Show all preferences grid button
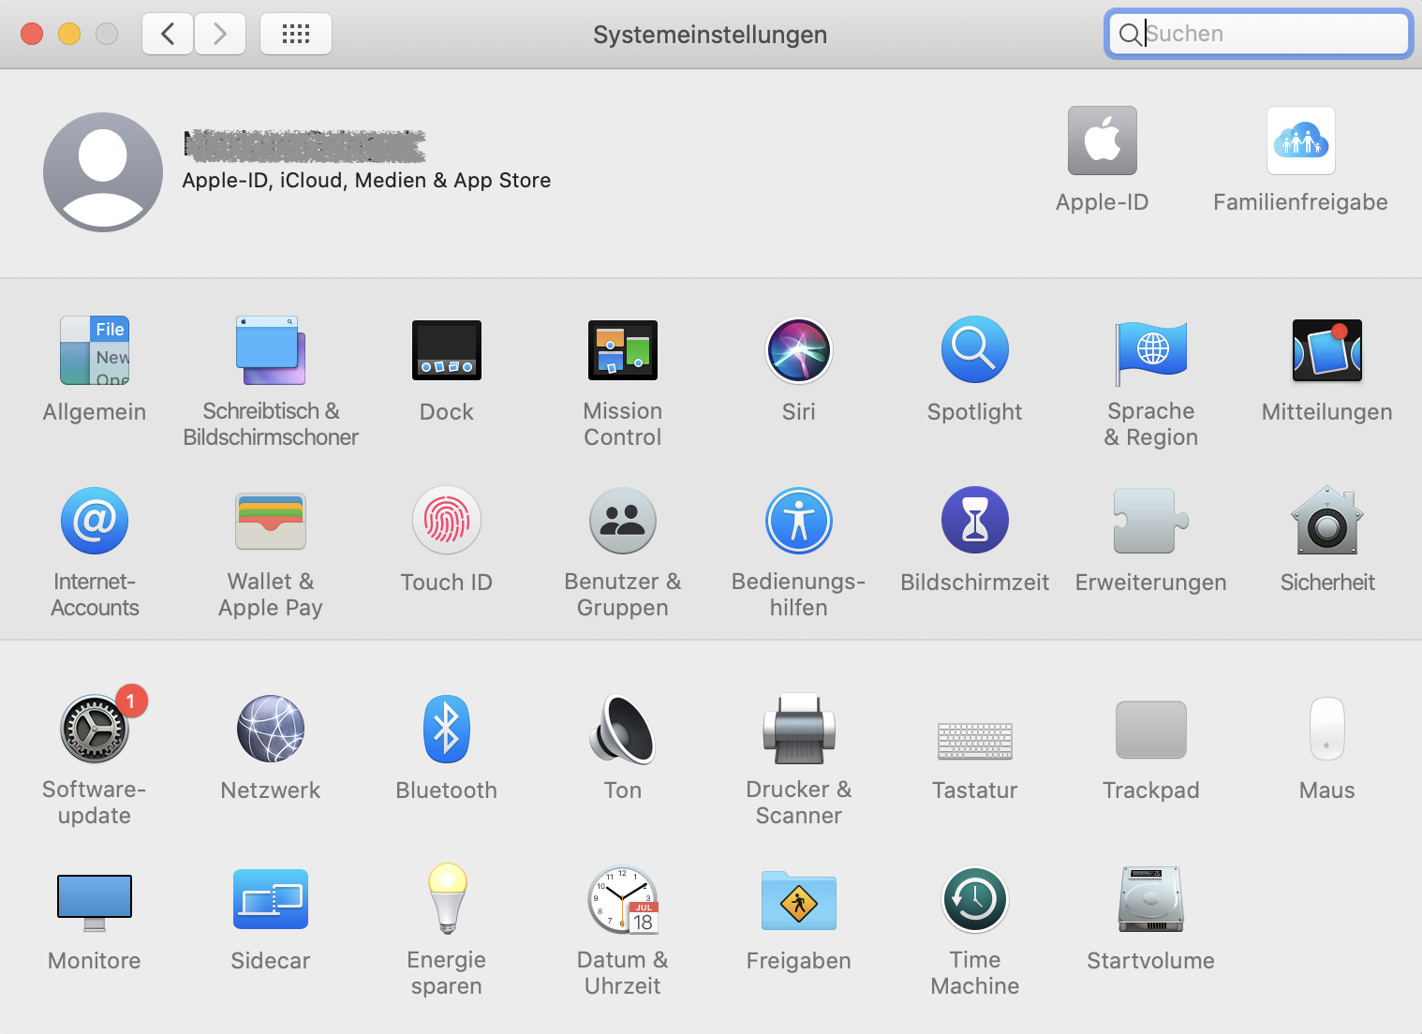This screenshot has height=1034, width=1422. coord(296,35)
